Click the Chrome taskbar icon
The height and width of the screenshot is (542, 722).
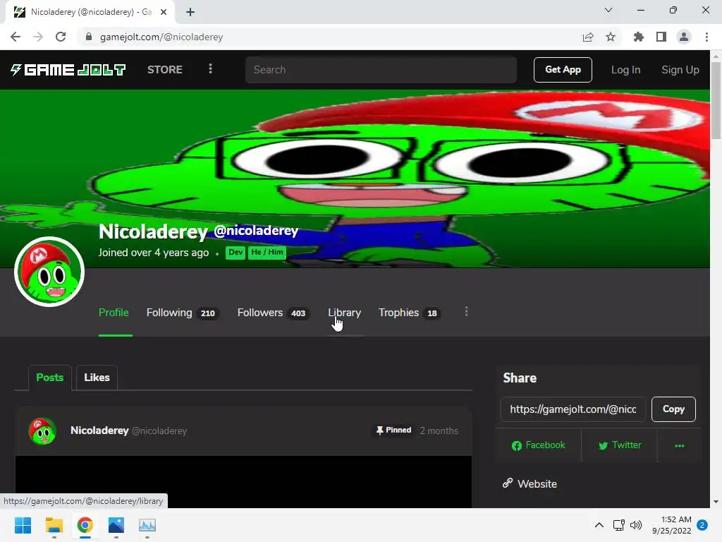pyautogui.click(x=85, y=525)
